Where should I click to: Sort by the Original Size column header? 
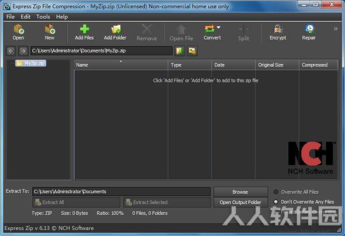(x=277, y=65)
